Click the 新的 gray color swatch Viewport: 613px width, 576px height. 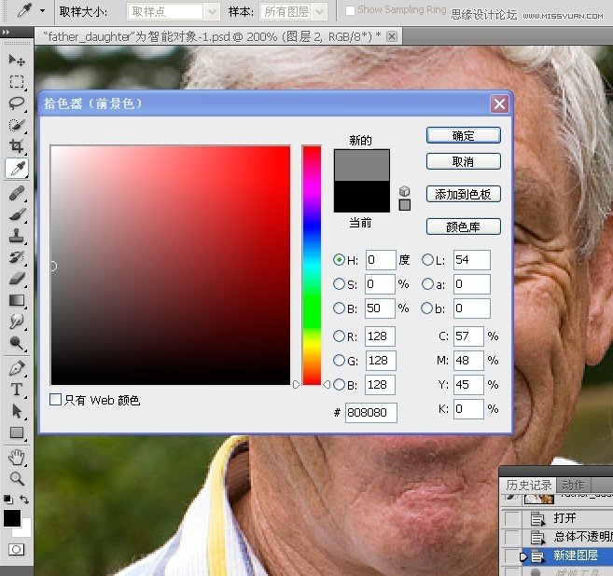coord(362,165)
